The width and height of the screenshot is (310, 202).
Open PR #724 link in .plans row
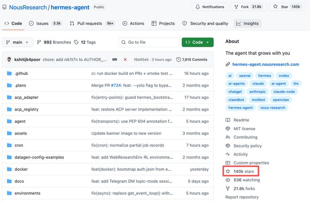[116, 85]
